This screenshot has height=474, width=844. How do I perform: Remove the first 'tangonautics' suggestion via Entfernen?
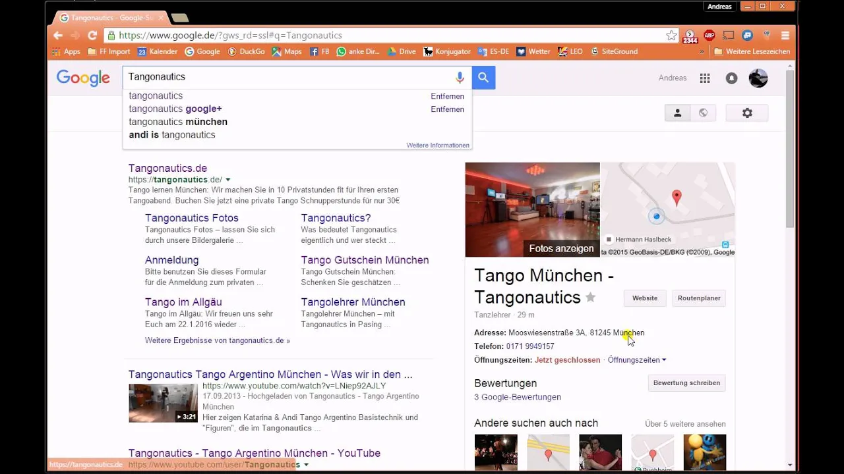(448, 96)
